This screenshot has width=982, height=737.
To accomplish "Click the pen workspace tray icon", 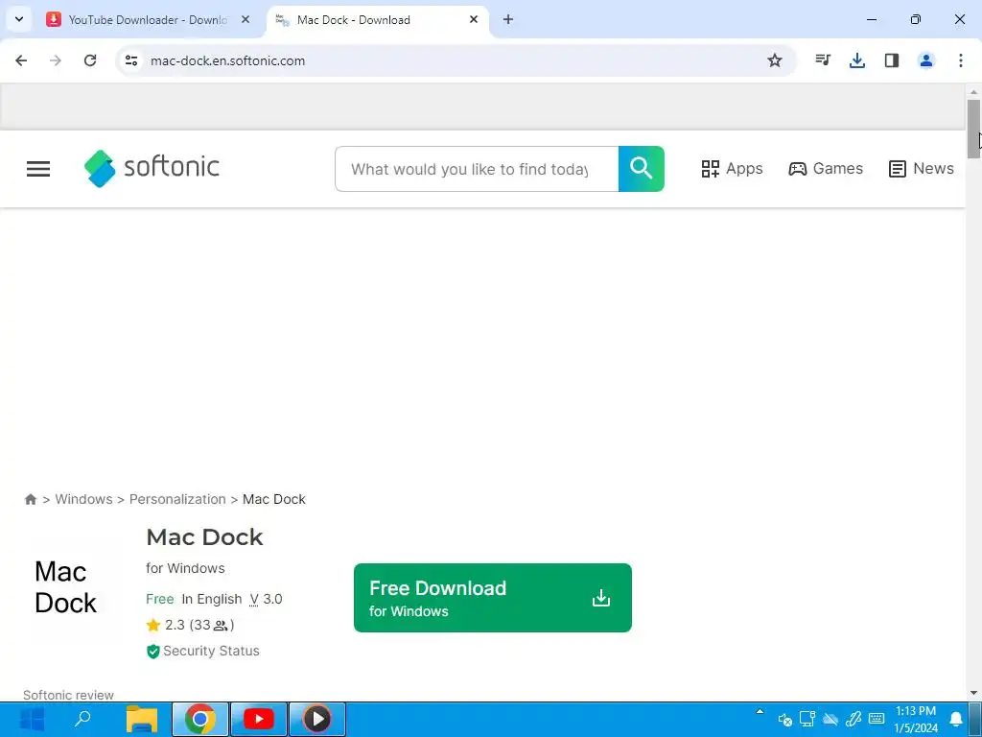I will (853, 719).
